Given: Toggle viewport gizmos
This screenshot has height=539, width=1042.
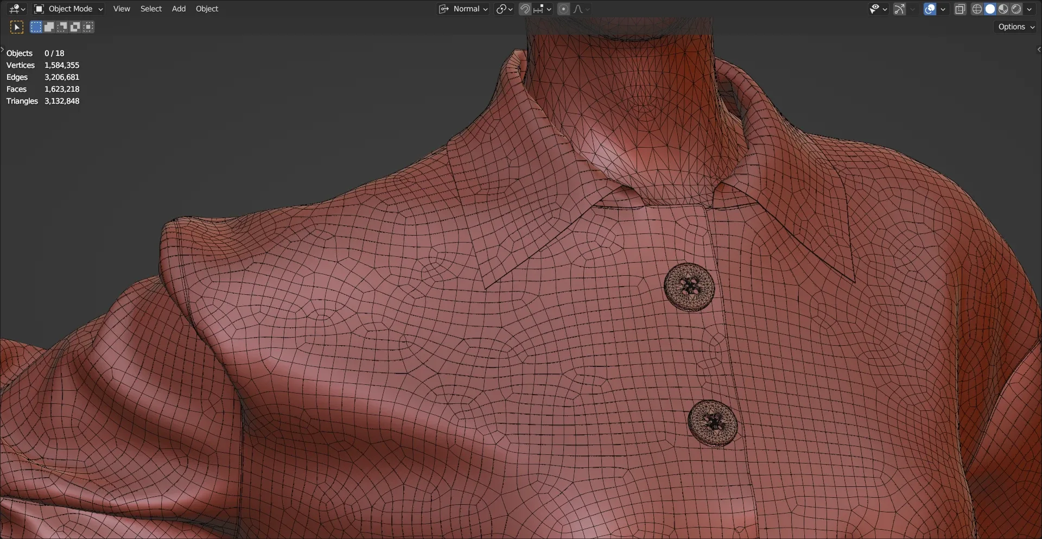Looking at the screenshot, I should click(x=899, y=9).
